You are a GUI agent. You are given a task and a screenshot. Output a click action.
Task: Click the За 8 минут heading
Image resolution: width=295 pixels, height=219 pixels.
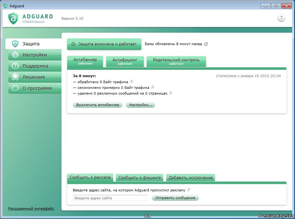coord(84,76)
